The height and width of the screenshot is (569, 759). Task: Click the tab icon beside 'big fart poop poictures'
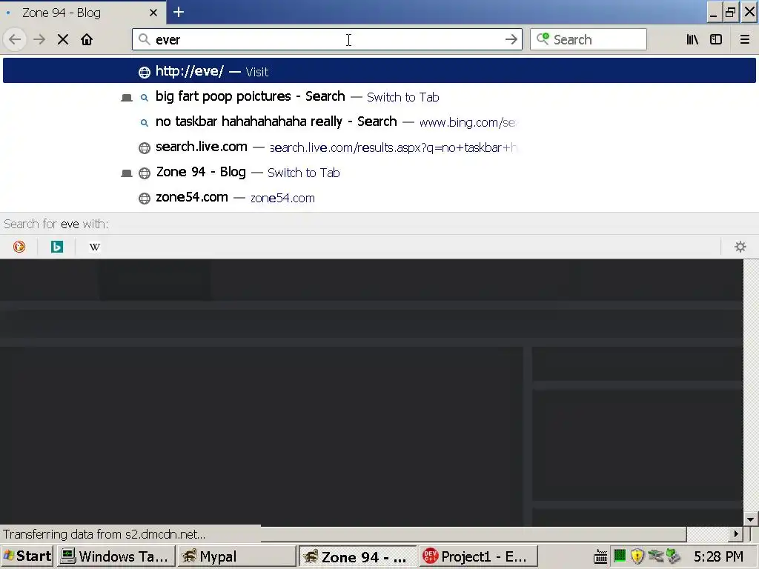click(x=126, y=98)
